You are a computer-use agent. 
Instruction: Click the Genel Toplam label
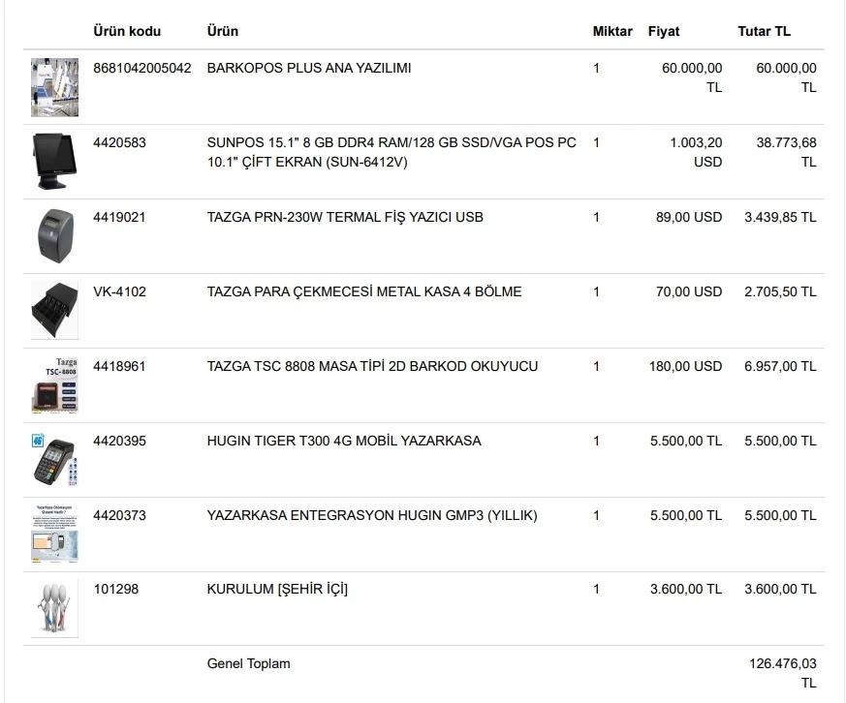click(248, 663)
